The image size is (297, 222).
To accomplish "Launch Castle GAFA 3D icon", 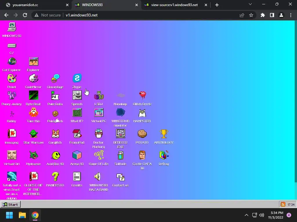I will [142, 155].
